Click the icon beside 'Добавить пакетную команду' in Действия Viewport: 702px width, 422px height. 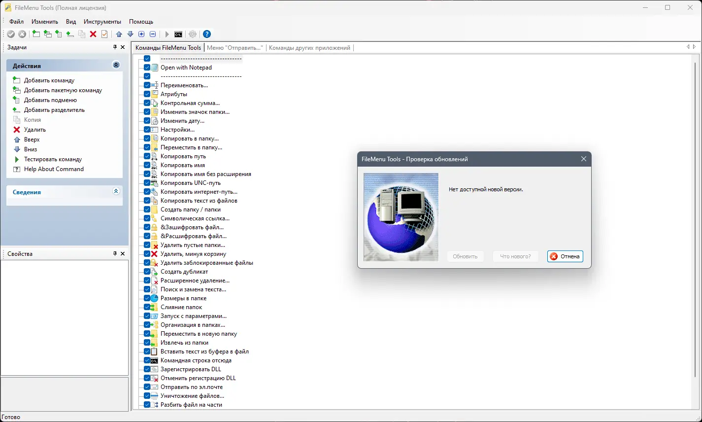(x=17, y=90)
